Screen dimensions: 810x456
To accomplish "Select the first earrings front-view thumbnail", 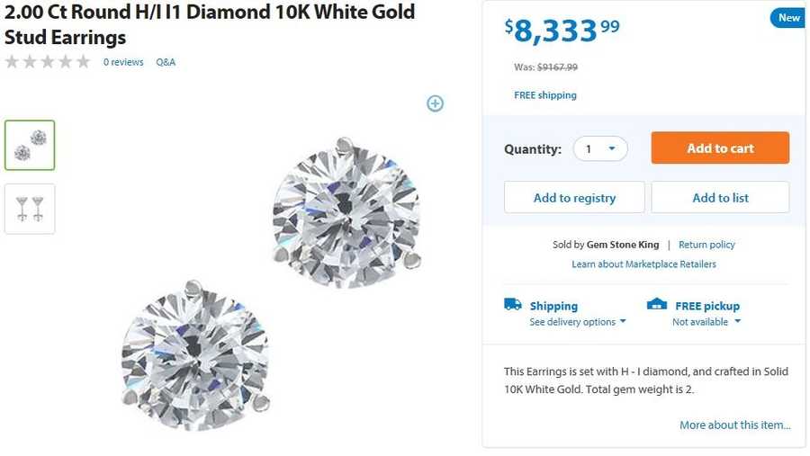I will tap(30, 145).
